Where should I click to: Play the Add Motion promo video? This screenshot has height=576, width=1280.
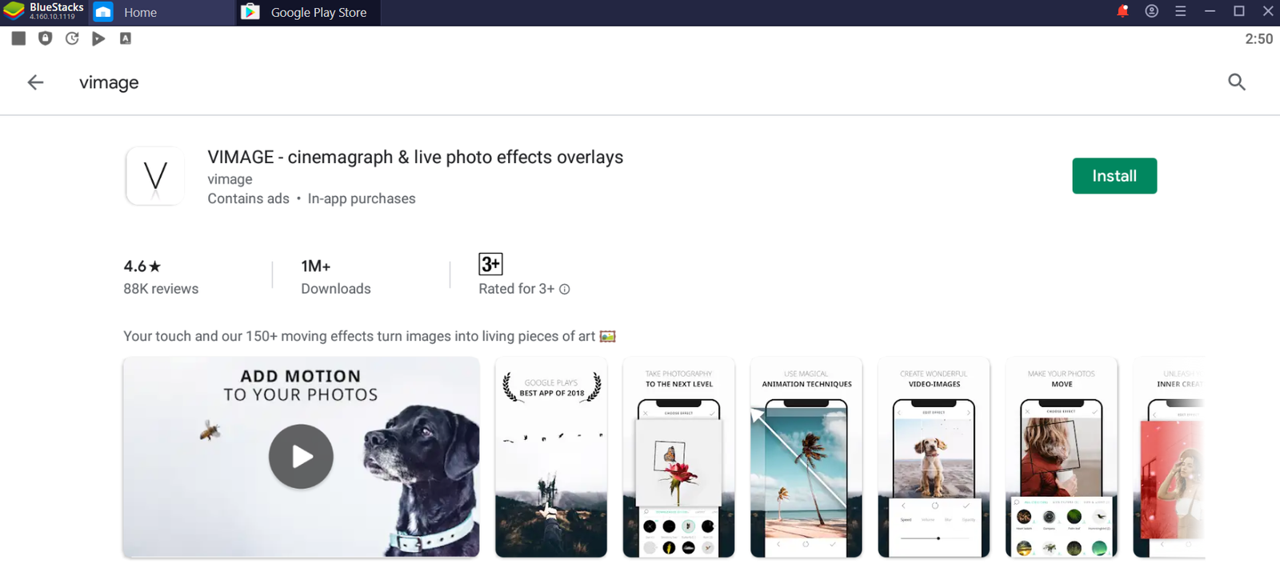(301, 457)
